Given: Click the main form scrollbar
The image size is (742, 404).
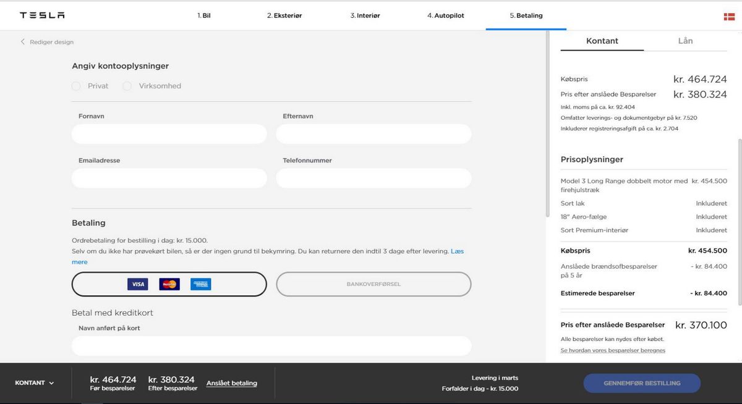Looking at the screenshot, I should coord(548,124).
